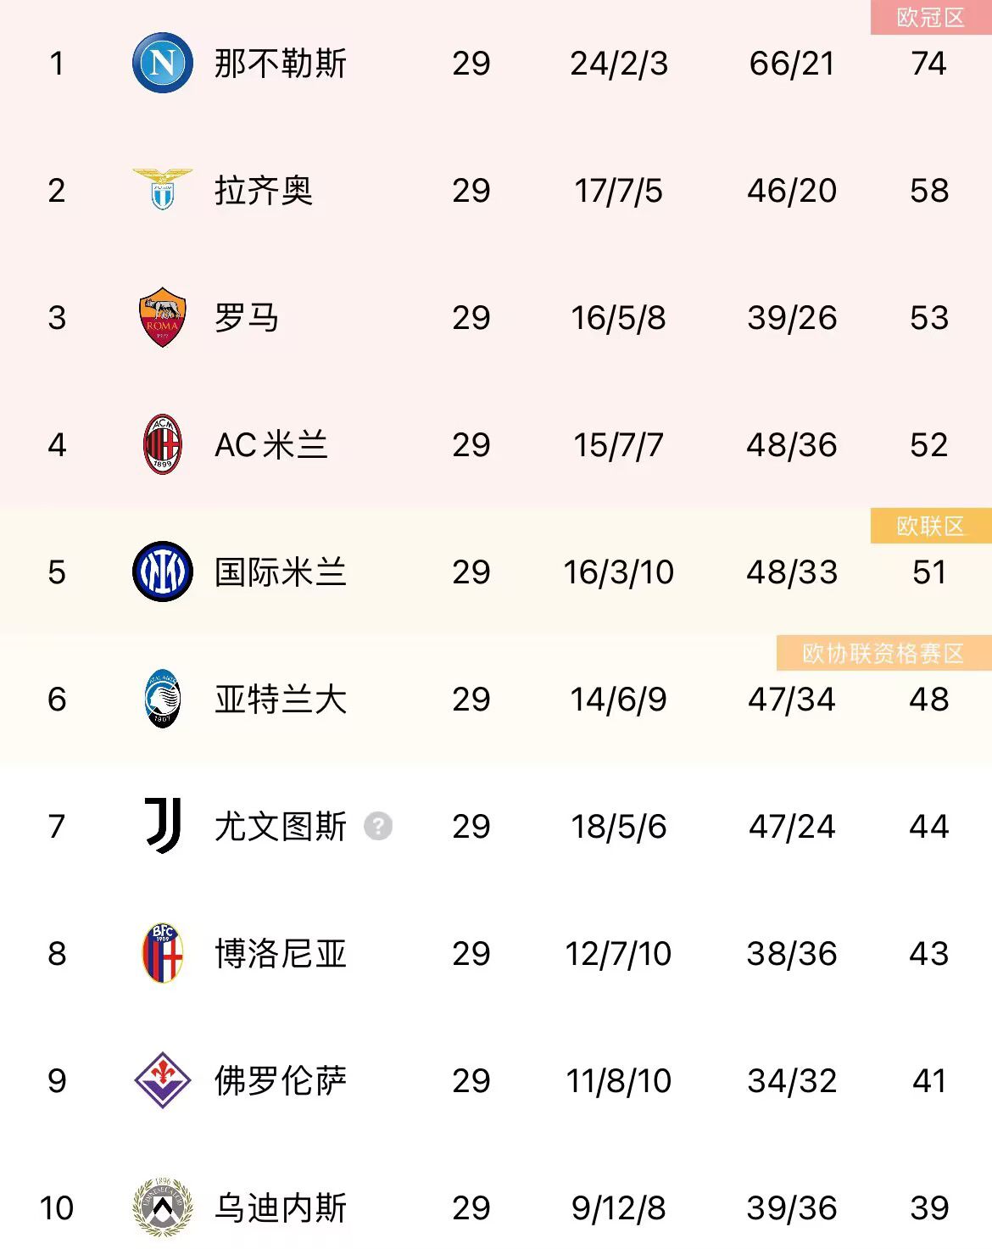
Task: Tap the Inter Milan crest
Action: (163, 572)
